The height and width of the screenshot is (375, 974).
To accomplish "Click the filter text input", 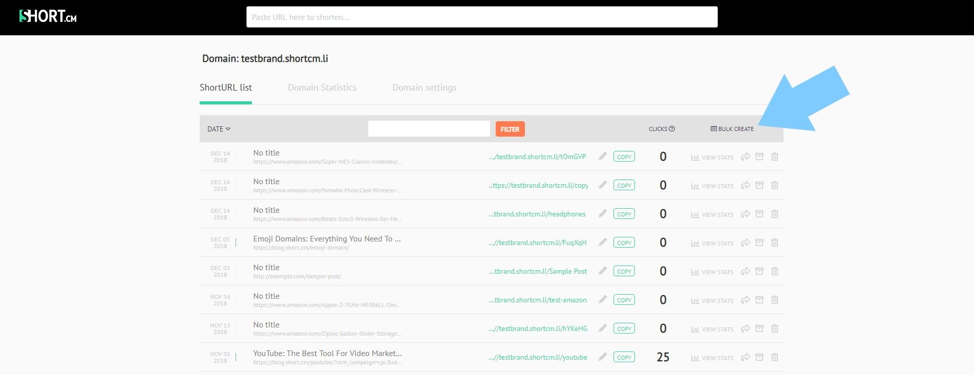I will coord(429,129).
